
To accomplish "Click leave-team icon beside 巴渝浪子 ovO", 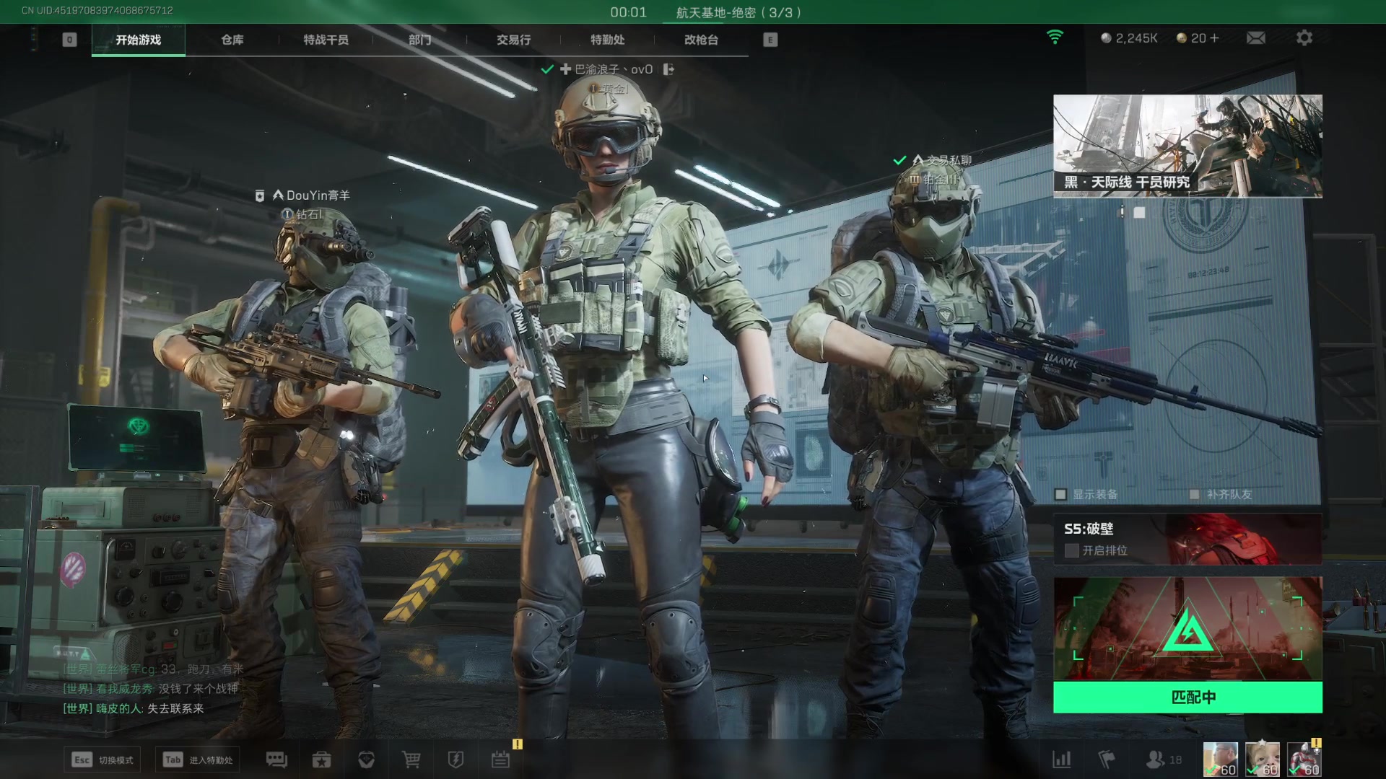I will 668,69.
